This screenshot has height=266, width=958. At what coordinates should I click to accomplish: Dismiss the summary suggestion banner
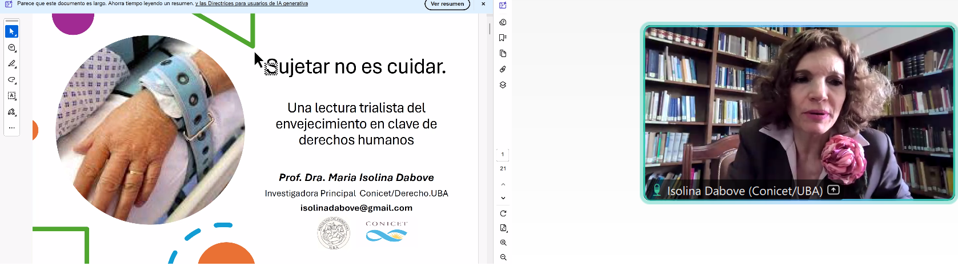point(483,4)
